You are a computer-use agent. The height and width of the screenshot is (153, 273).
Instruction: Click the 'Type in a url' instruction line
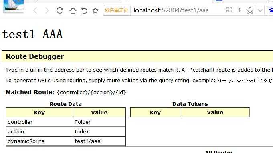pyautogui.click(x=139, y=70)
